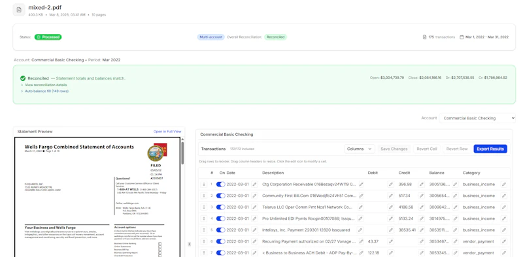523x257 pixels.
Task: Edit debit 43.37 using pencil icon
Action: coord(390,241)
